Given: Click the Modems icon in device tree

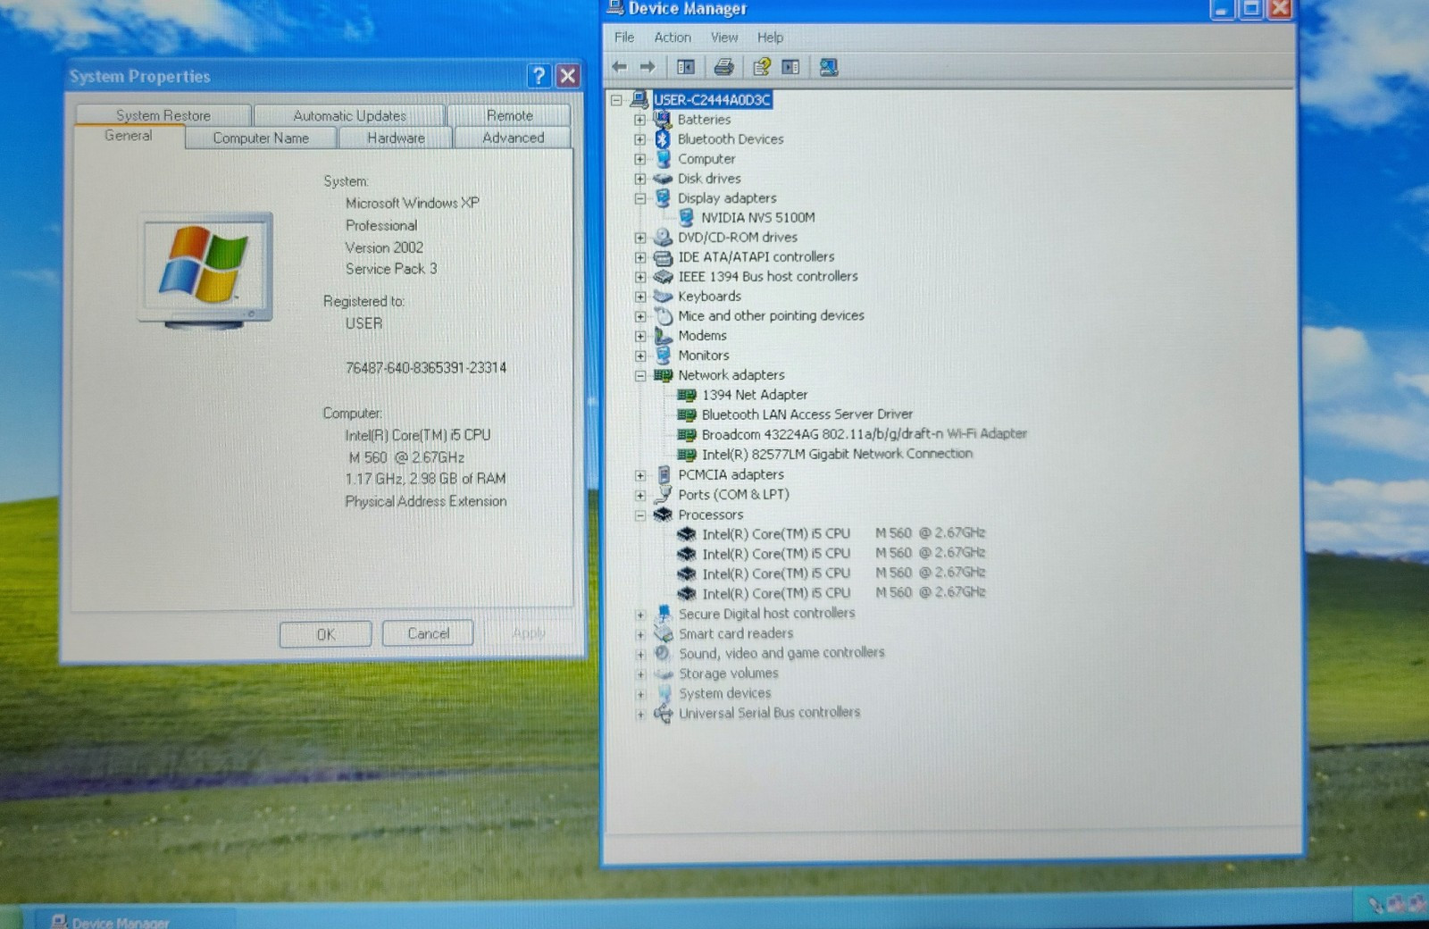Looking at the screenshot, I should (663, 336).
